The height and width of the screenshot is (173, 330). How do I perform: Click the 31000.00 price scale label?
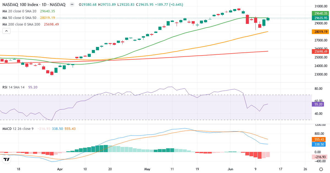(320, 6)
